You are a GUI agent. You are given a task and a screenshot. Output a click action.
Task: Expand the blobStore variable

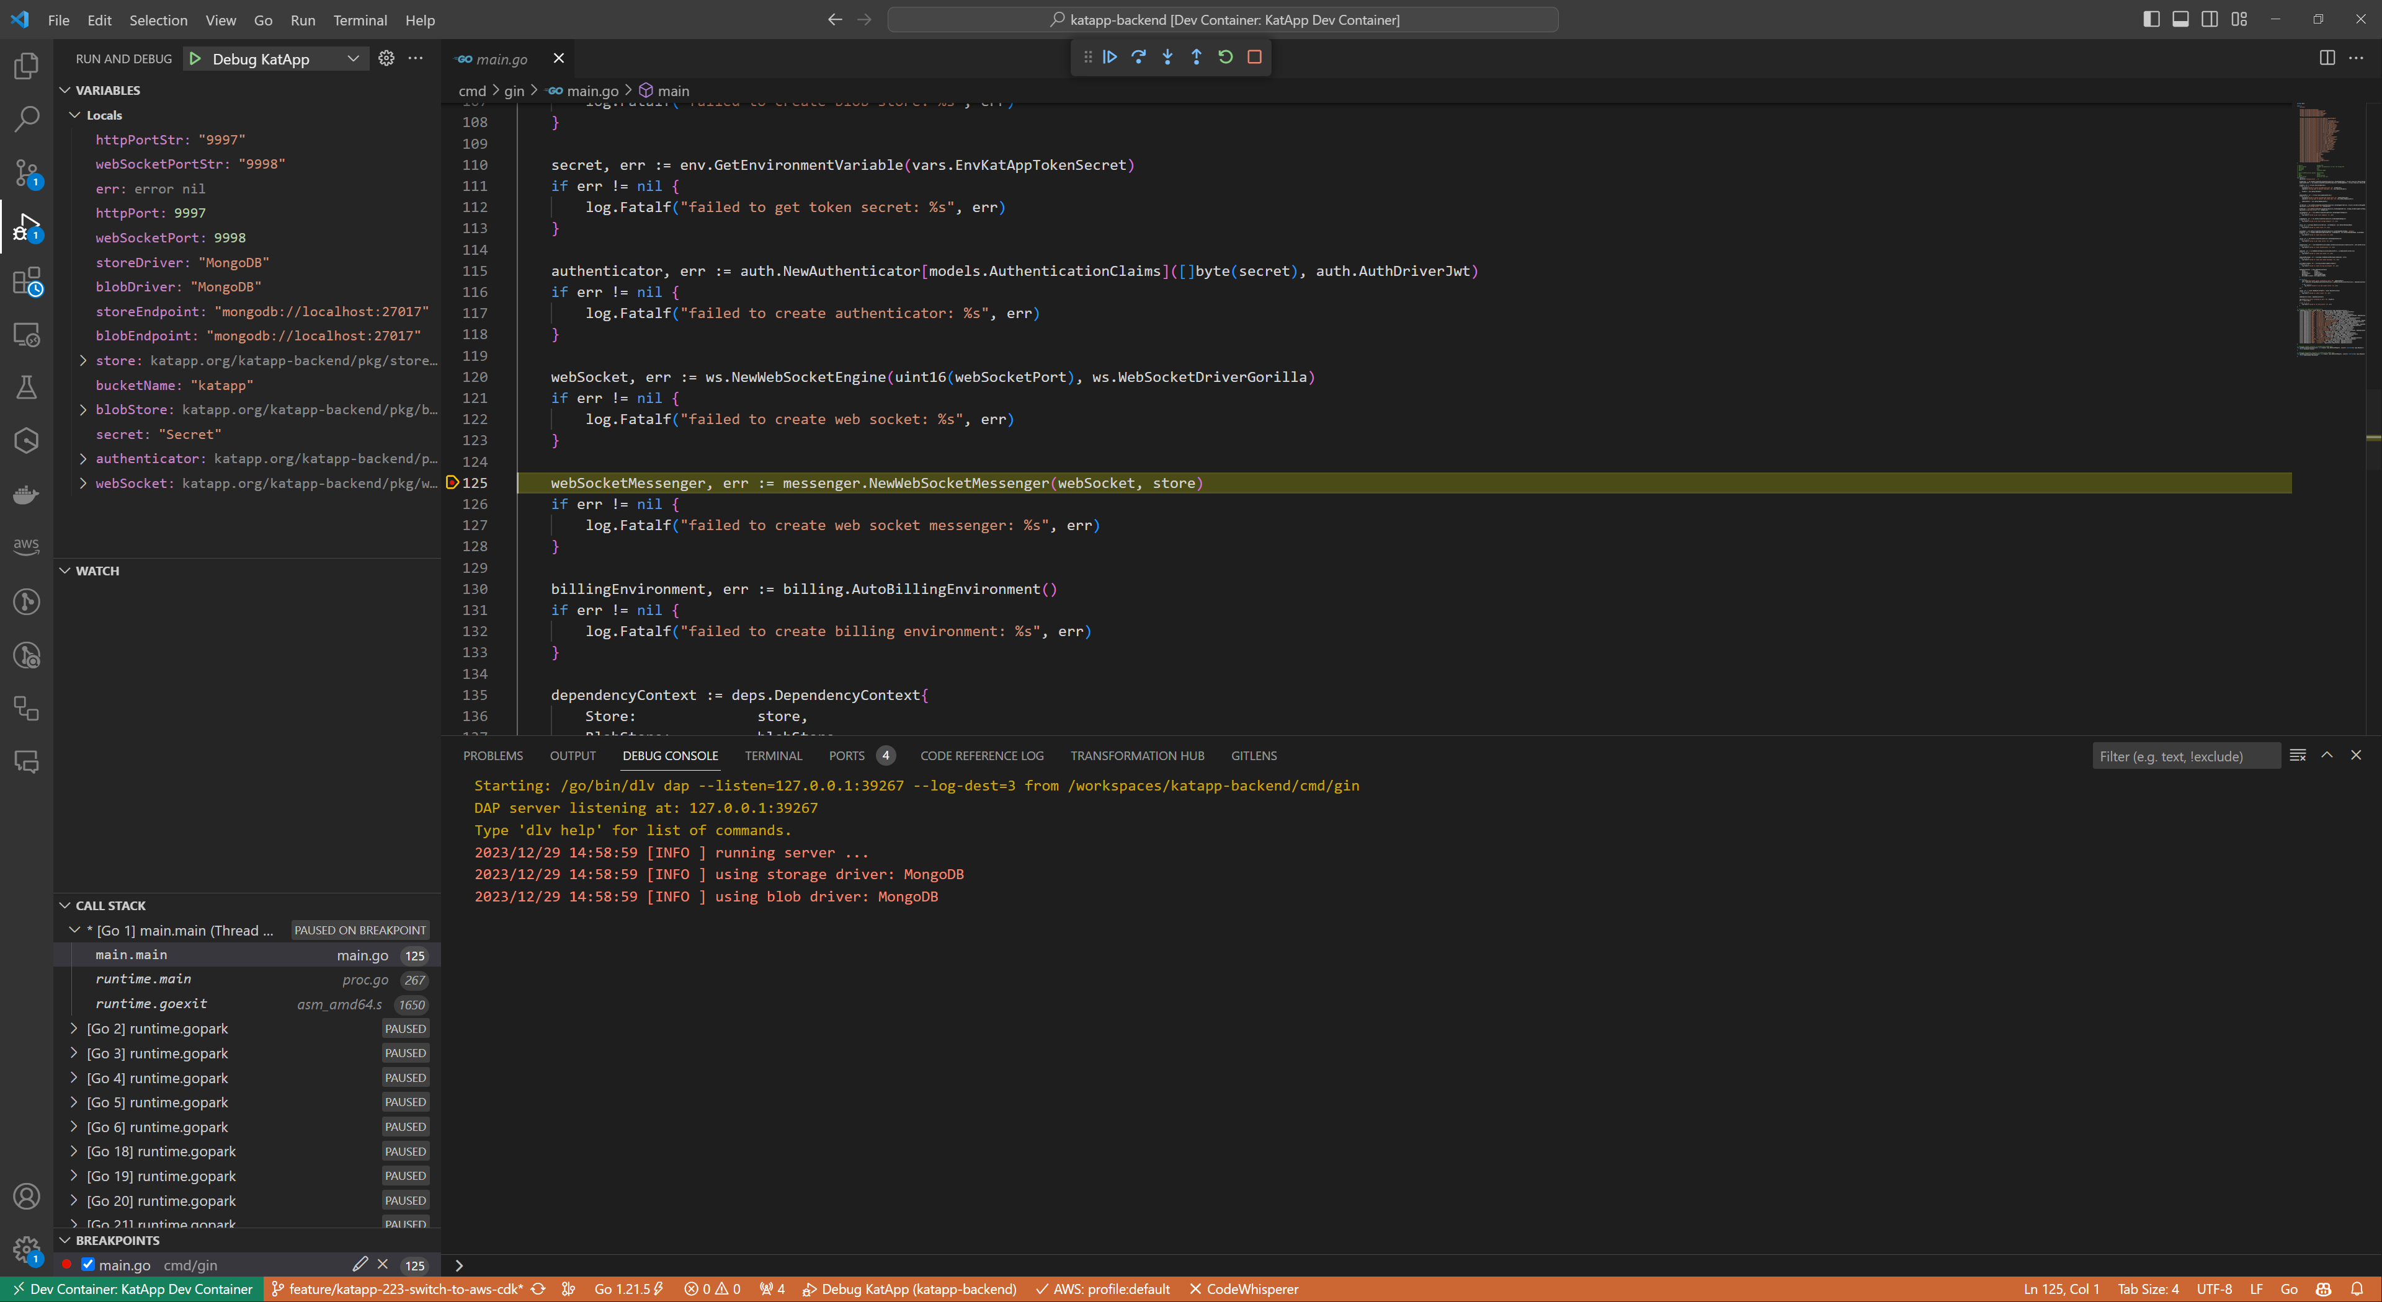[83, 409]
